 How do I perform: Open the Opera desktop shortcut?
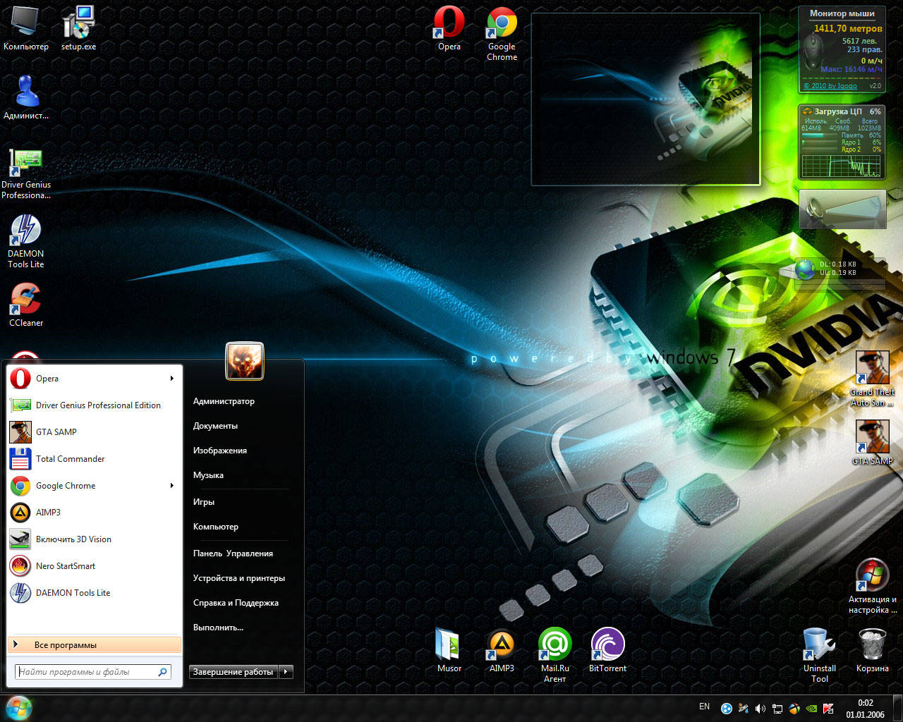pos(449,28)
